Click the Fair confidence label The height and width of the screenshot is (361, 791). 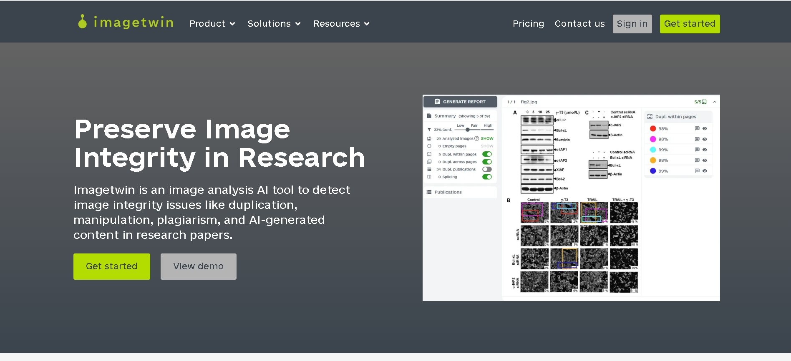pos(474,125)
